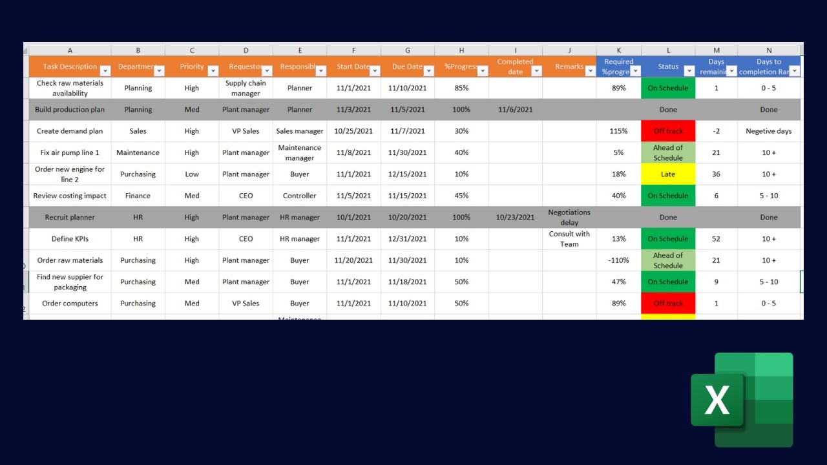Click the yellow 'Late' status cell
827x465 pixels.
(668, 174)
